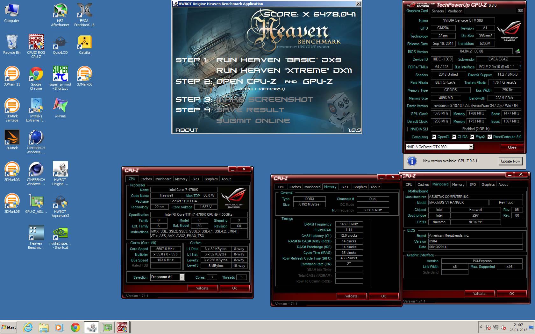
Task: Click Validate in the CPU tab window
Action: [x=202, y=288]
